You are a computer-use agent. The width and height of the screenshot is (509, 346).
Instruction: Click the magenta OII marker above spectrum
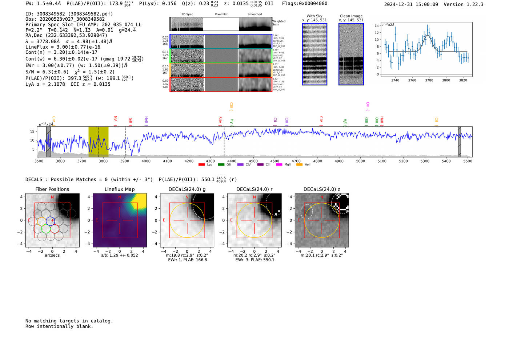pyautogui.click(x=368, y=106)
